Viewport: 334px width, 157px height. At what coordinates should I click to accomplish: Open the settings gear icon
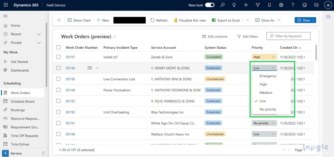point(281,5)
